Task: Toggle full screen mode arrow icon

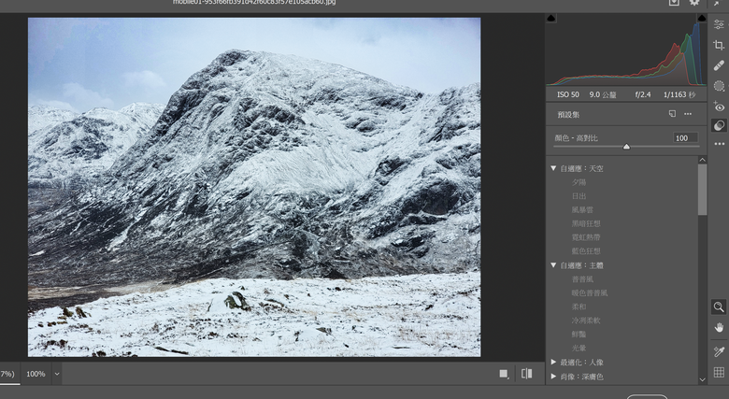Action: (x=717, y=2)
